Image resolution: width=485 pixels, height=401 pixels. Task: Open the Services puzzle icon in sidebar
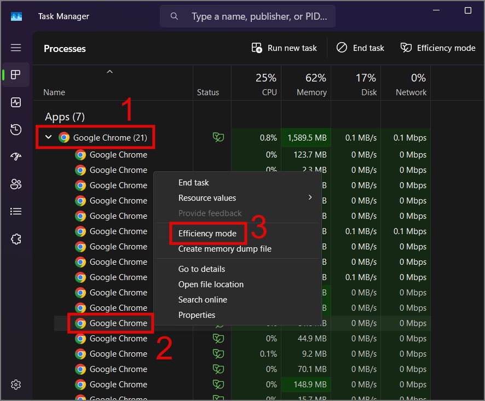click(x=16, y=239)
